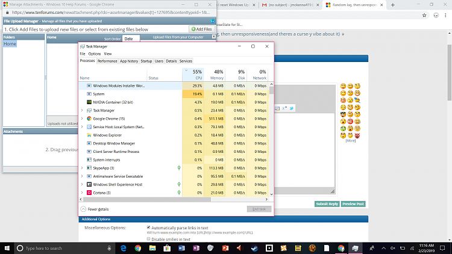The height and width of the screenshot is (254, 452).
Task: Switch to the Services tab
Action: point(186,61)
